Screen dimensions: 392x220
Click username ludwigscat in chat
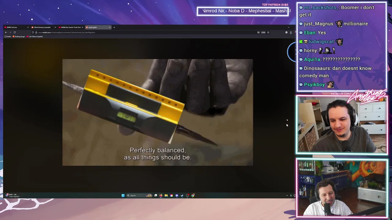tap(321, 42)
